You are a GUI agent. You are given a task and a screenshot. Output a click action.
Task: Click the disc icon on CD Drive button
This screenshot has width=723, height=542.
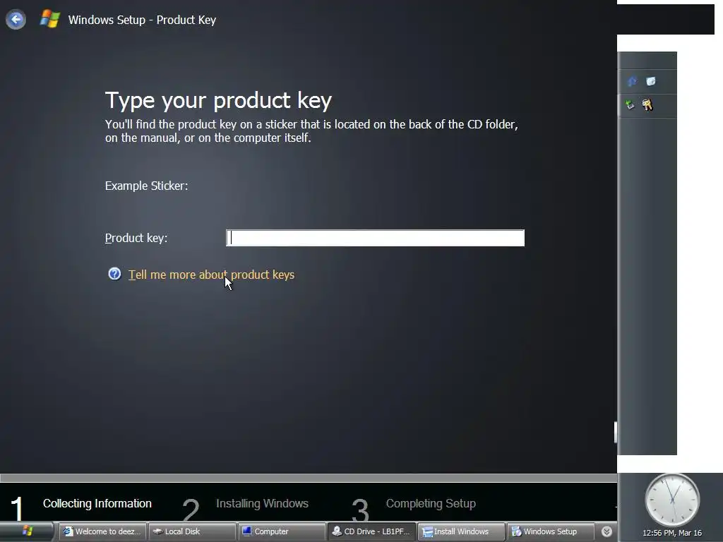click(337, 531)
